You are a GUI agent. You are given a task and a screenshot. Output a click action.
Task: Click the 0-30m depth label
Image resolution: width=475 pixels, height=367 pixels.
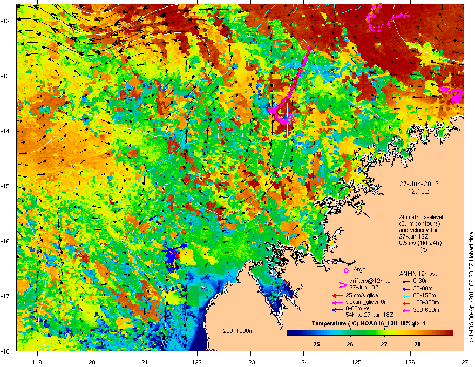click(x=421, y=281)
